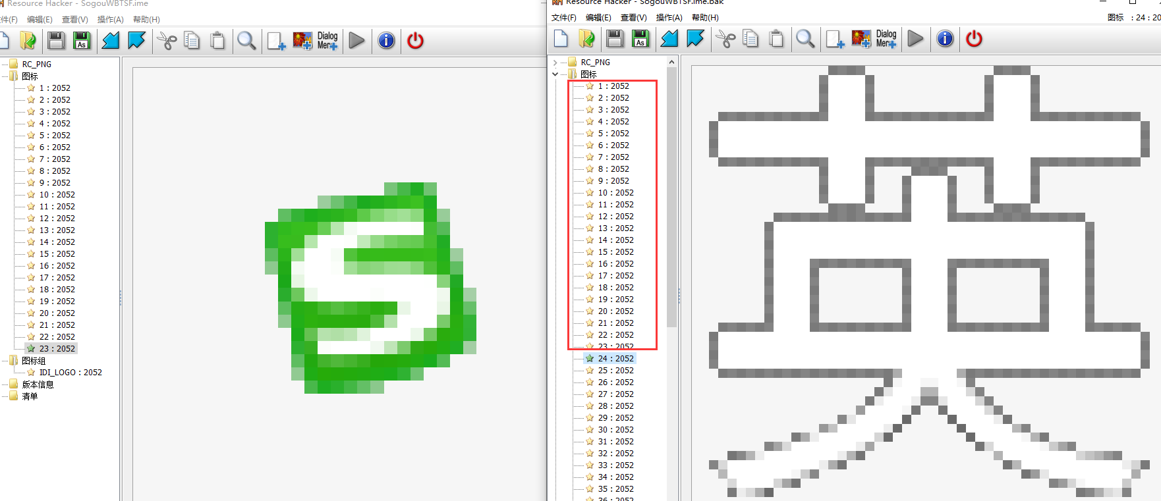Click green Sogou S icon preview
This screenshot has height=501, width=1161.
pos(370,288)
